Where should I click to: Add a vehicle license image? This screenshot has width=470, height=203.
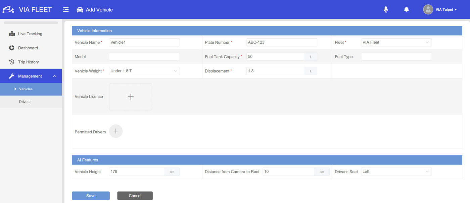click(x=130, y=97)
